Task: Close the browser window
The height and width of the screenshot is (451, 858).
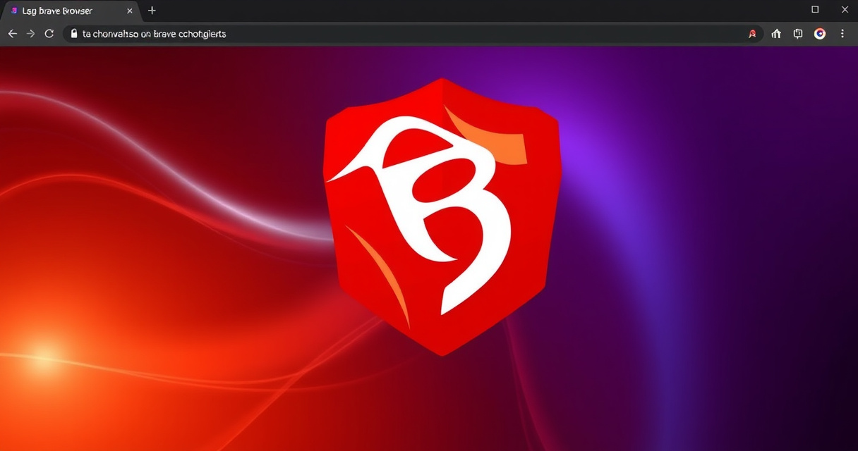Action: 845,10
